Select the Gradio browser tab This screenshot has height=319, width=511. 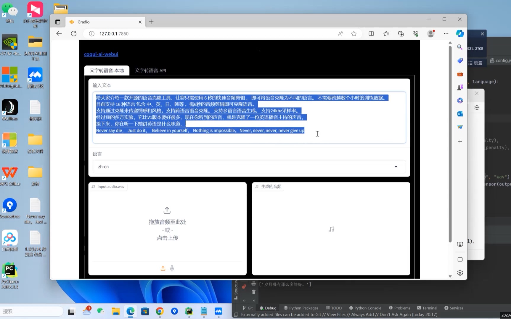[105, 22]
